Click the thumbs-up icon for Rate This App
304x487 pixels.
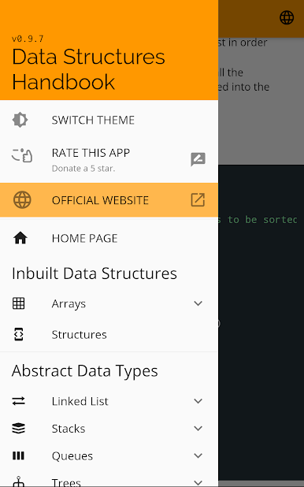click(x=22, y=155)
